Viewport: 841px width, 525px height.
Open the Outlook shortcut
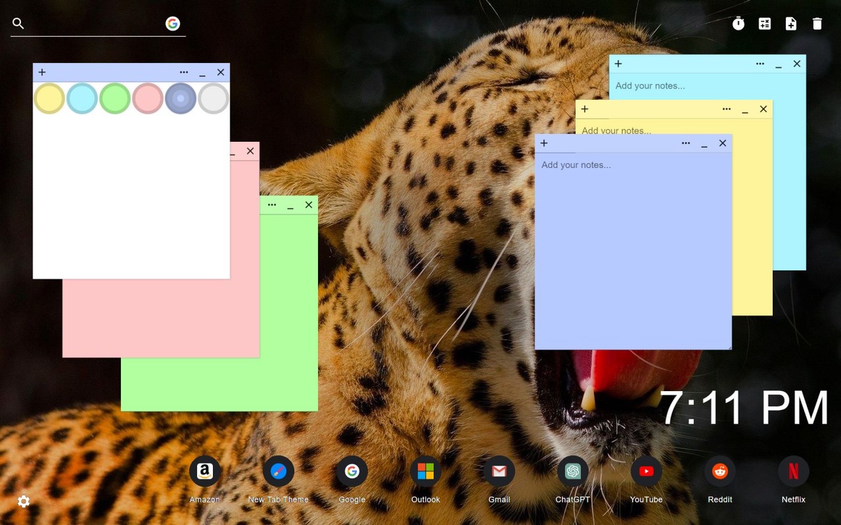[x=426, y=472]
